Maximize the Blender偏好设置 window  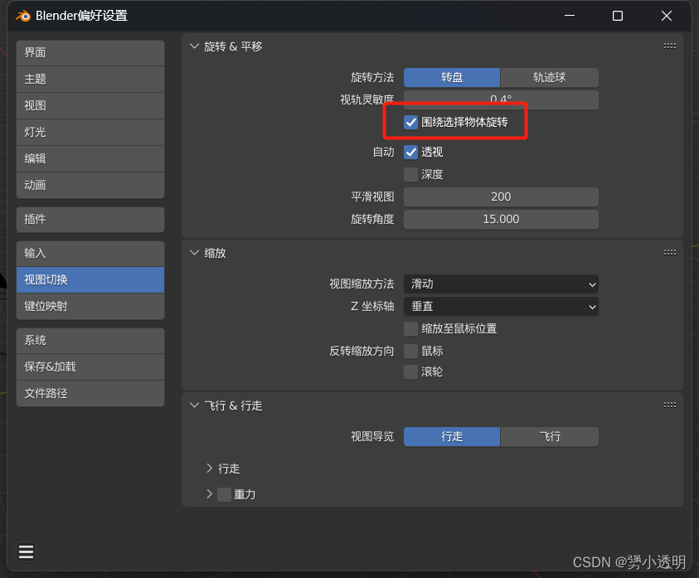(618, 16)
